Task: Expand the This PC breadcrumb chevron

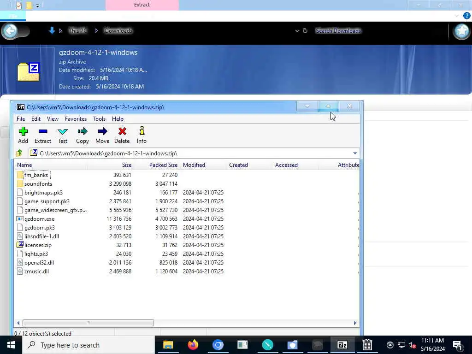Action: pos(60,31)
